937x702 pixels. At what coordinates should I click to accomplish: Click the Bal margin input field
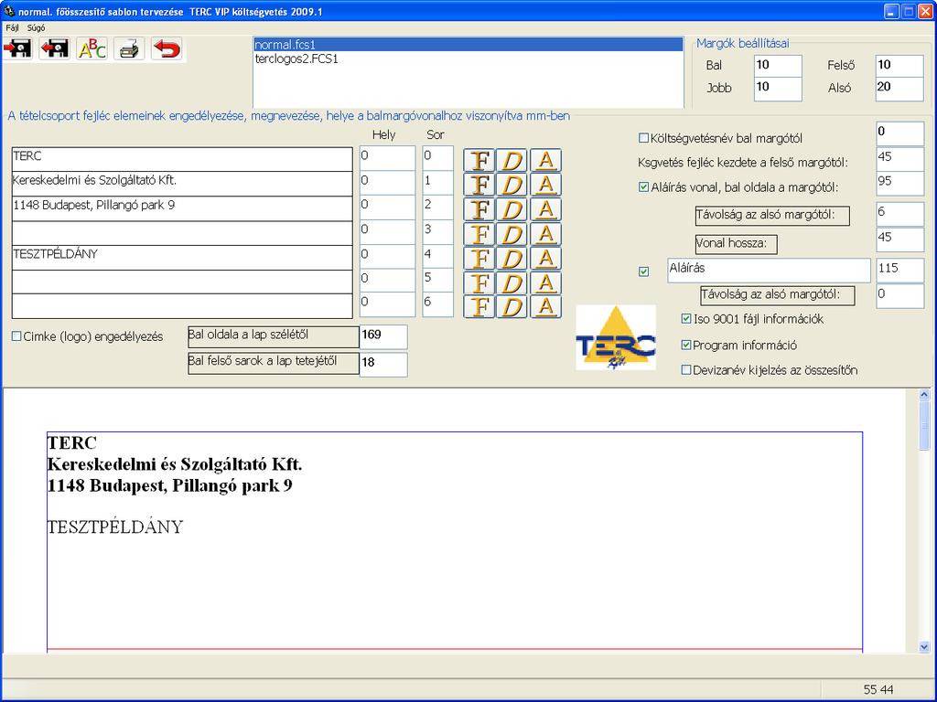click(778, 66)
